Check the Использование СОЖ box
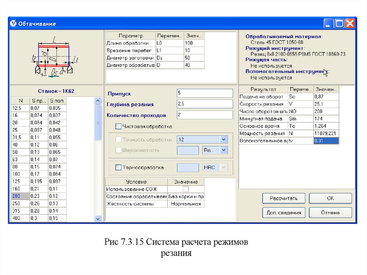This screenshot has width=367, height=275. [186, 189]
